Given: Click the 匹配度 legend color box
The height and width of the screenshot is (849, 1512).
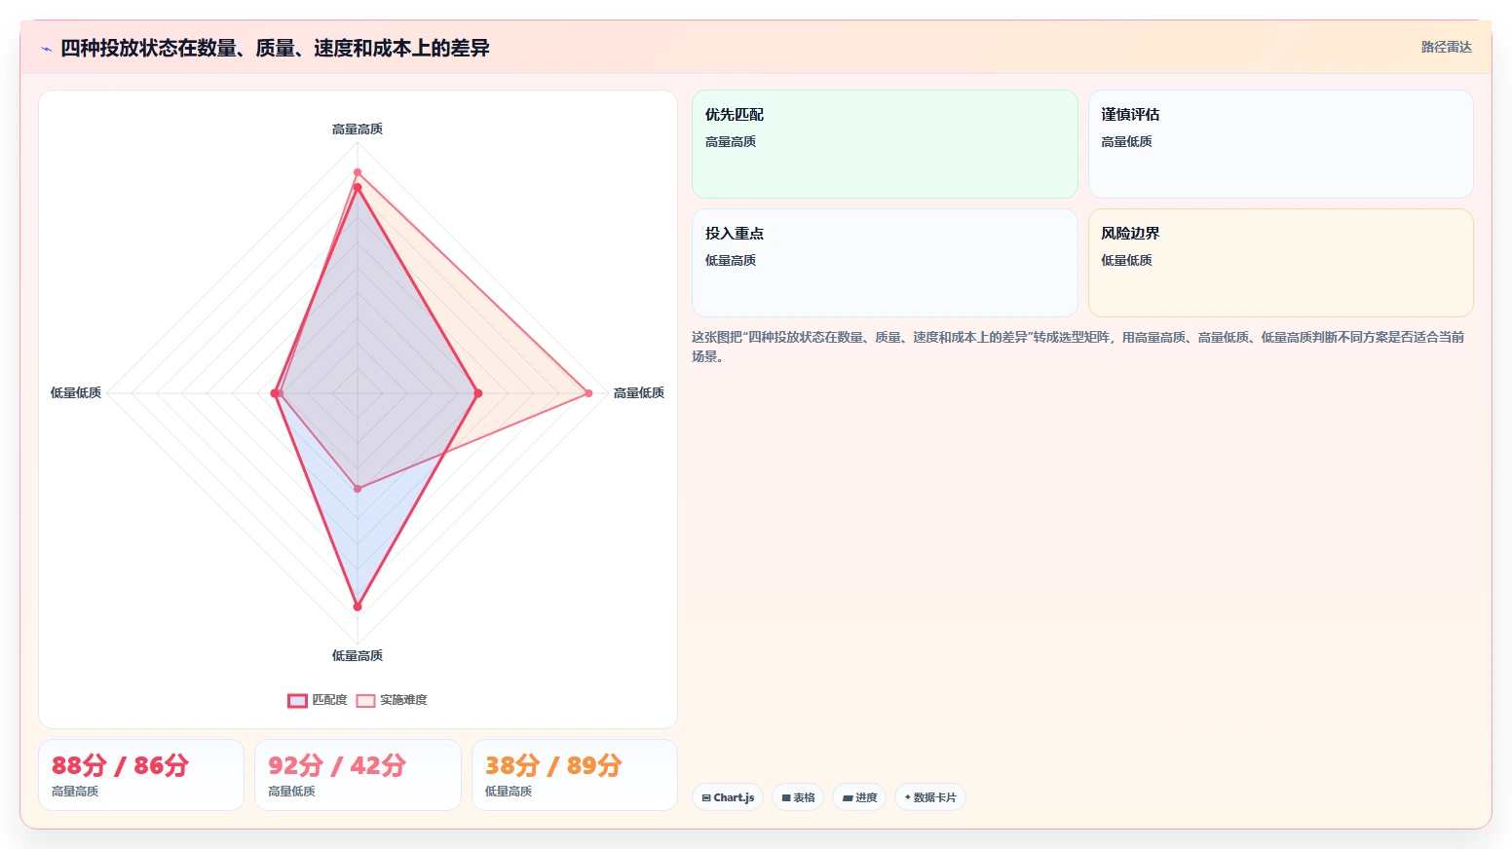Looking at the screenshot, I should click(x=297, y=700).
